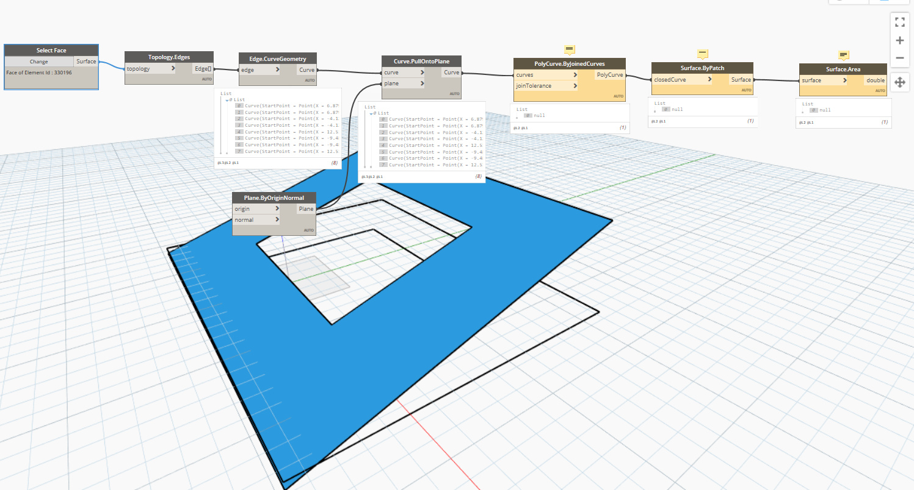Click the {8} count in the Curve.PullOntoPlane preview
Viewport: 914px width, 490px height.
pyautogui.click(x=479, y=177)
